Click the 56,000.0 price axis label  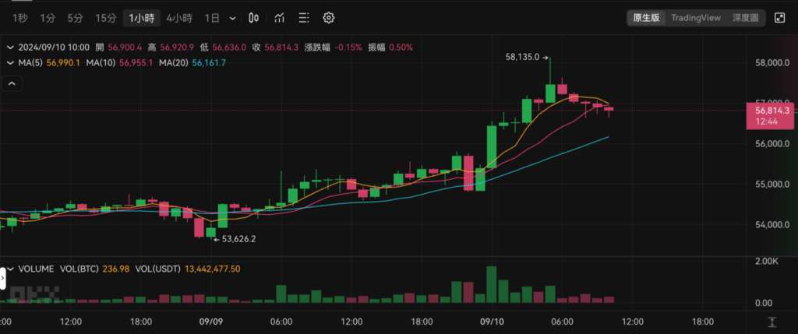click(773, 144)
